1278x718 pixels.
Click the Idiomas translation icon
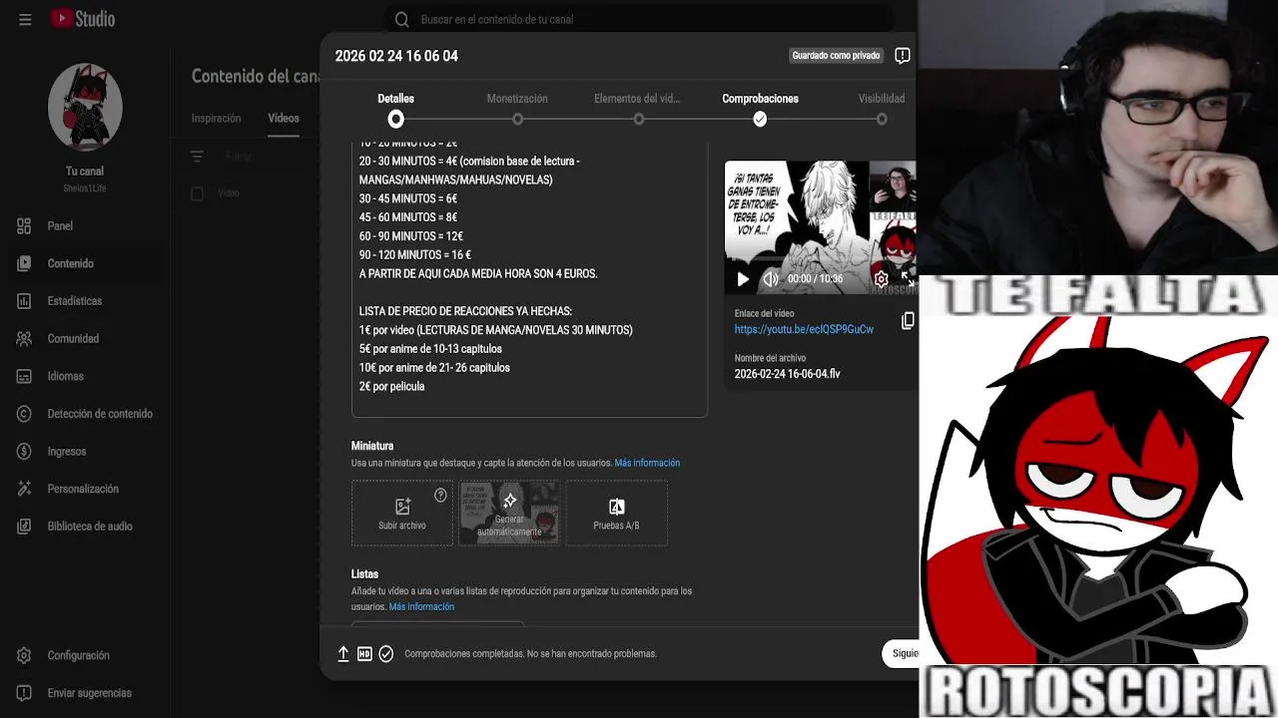pos(24,376)
